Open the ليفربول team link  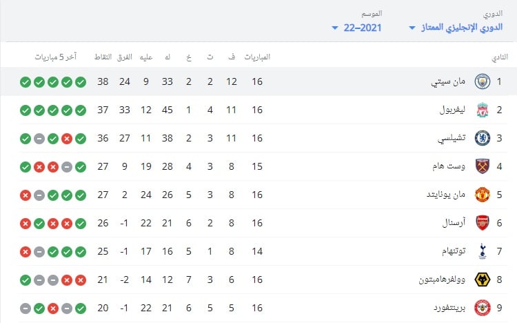click(x=452, y=110)
